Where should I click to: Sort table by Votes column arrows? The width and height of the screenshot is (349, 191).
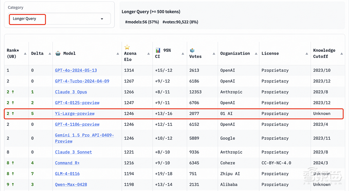click(214, 54)
